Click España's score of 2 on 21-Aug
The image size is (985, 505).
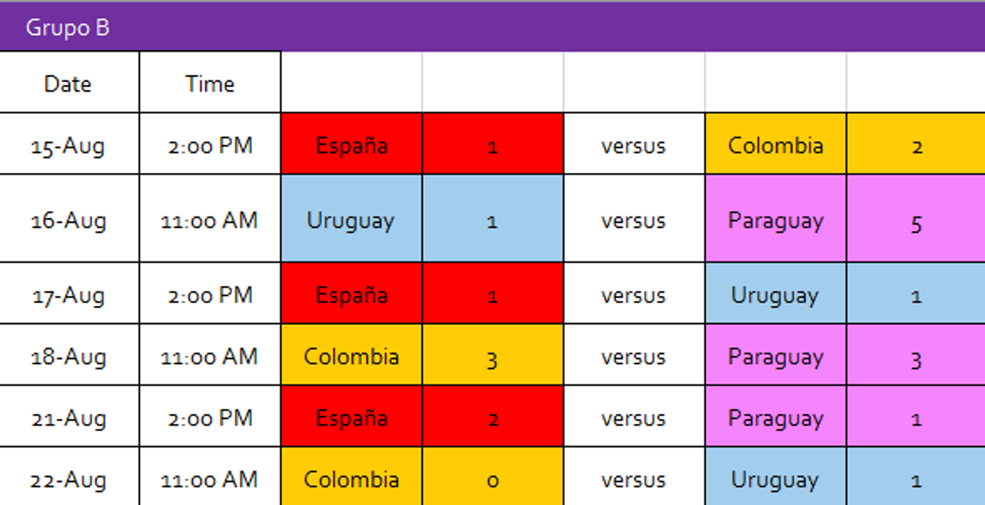(492, 419)
